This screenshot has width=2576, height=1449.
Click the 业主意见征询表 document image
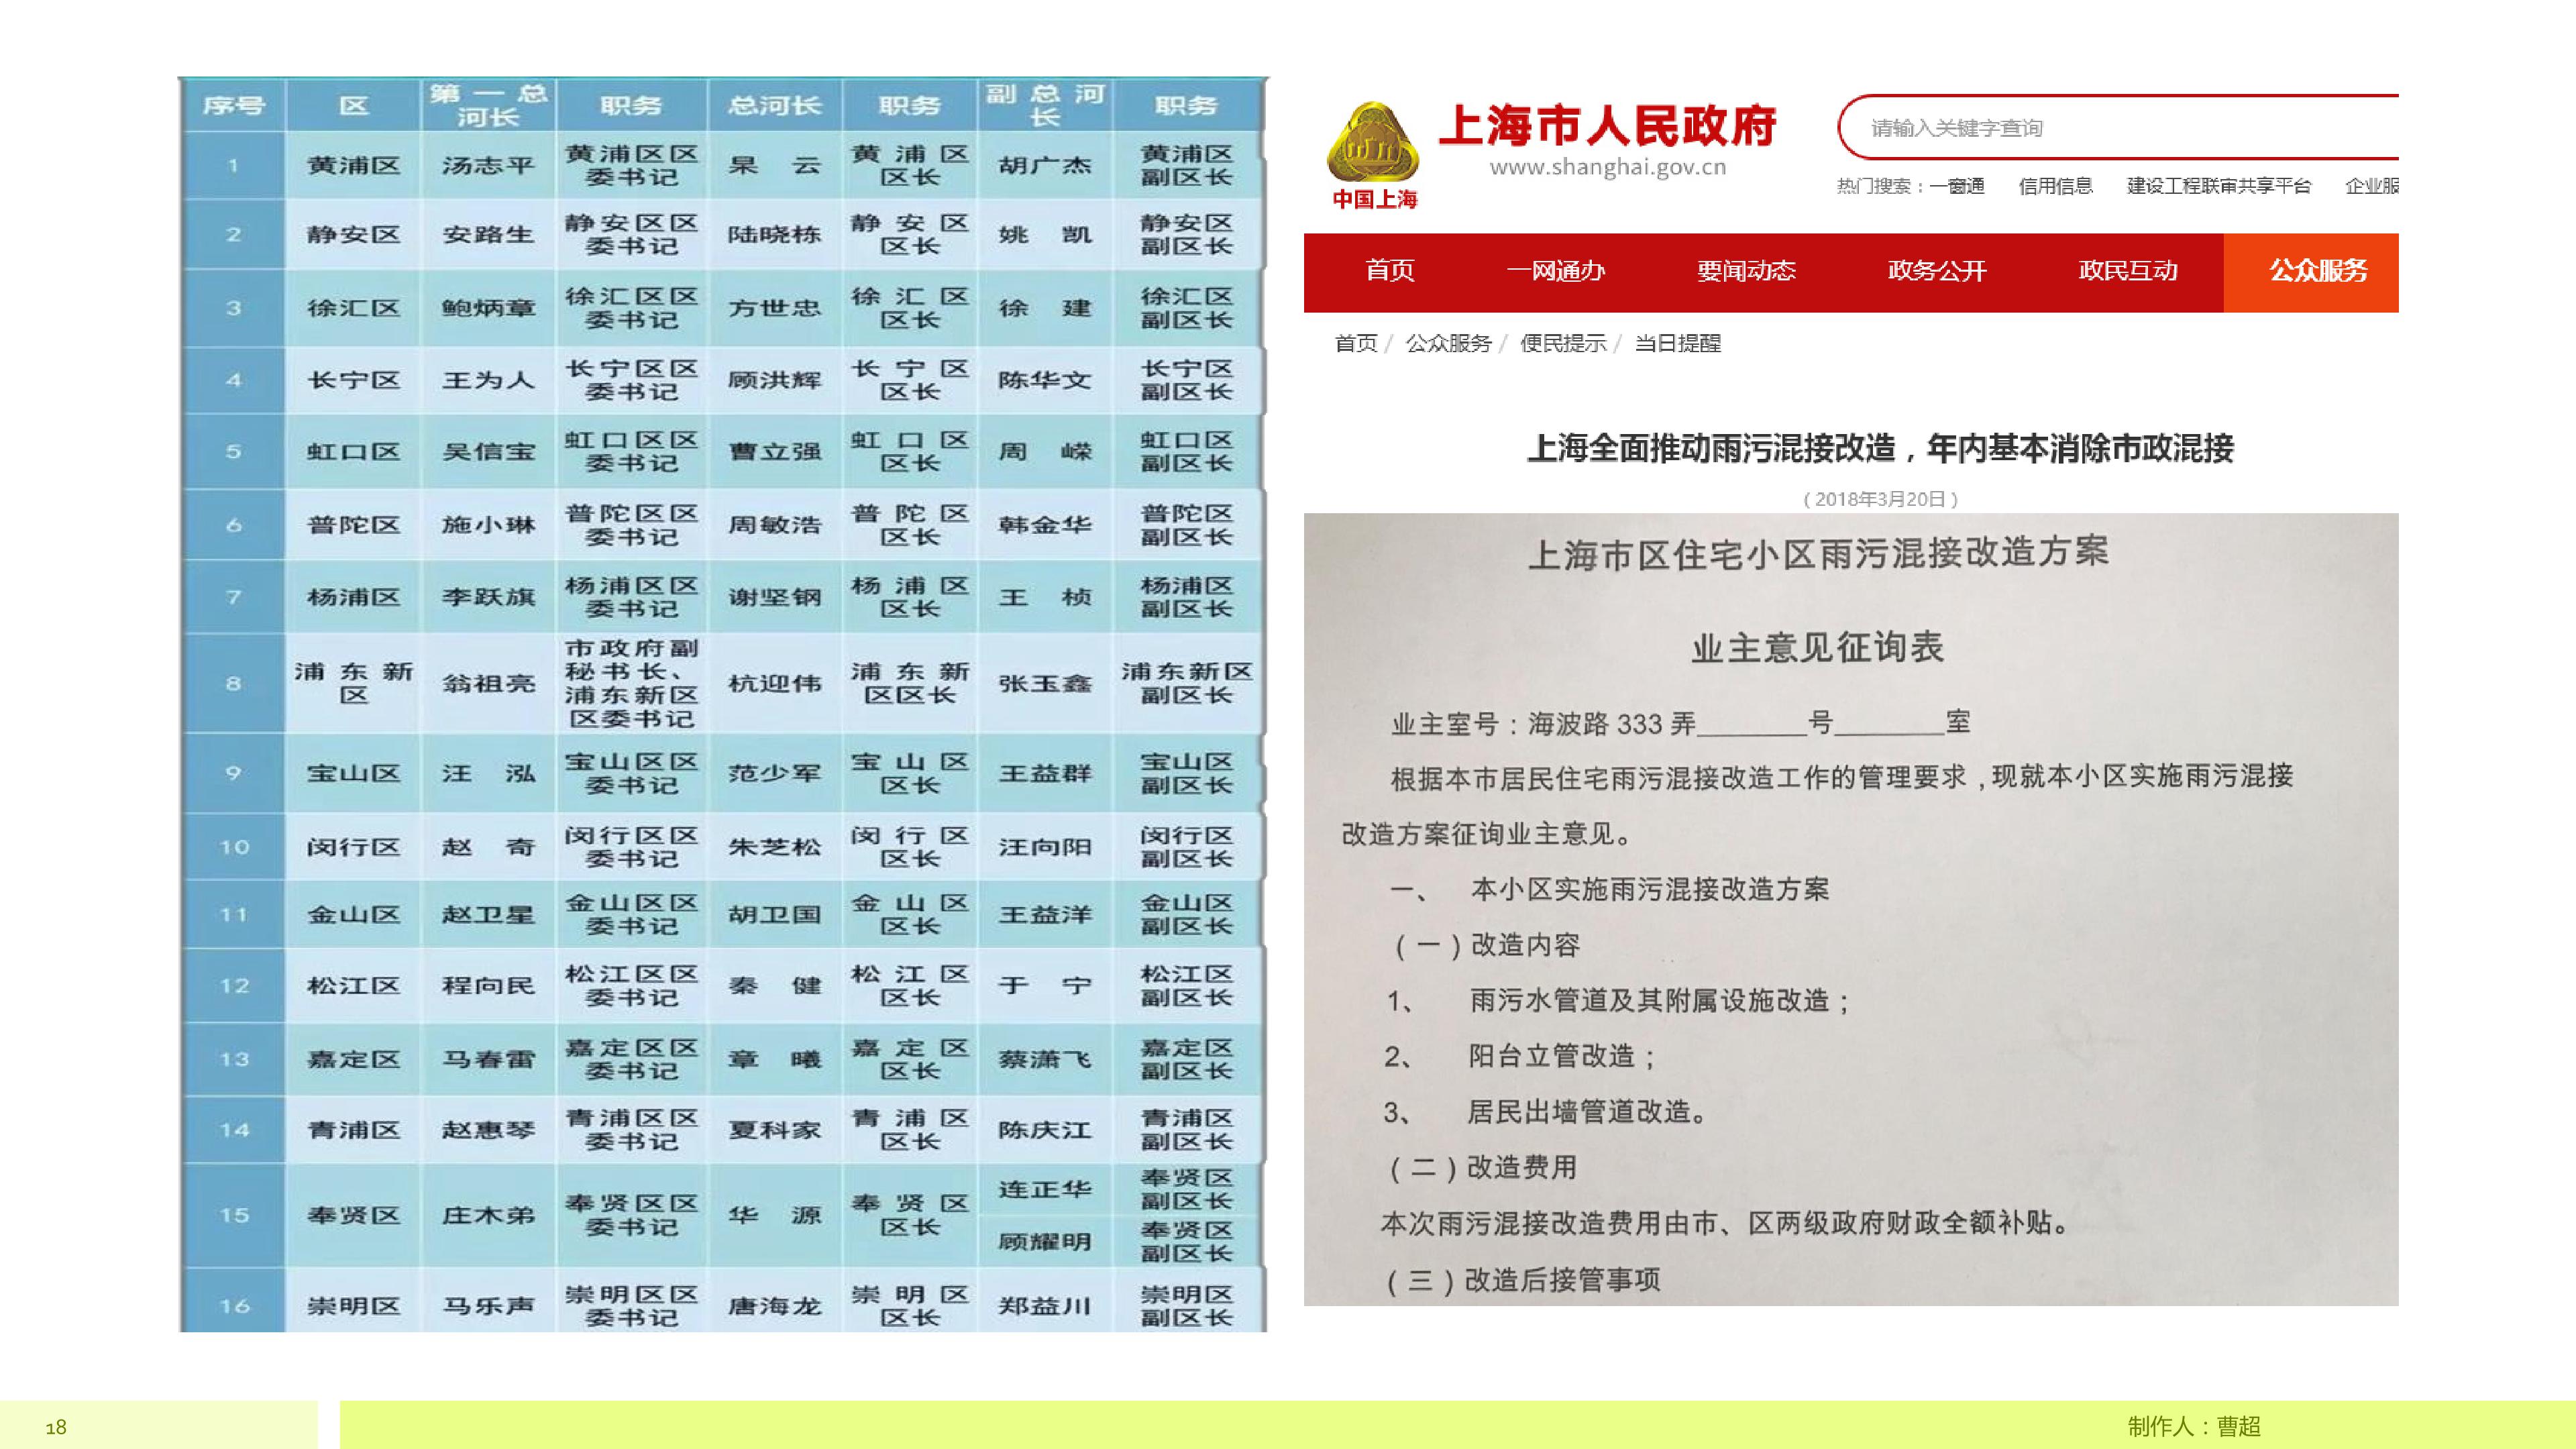coord(1851,909)
